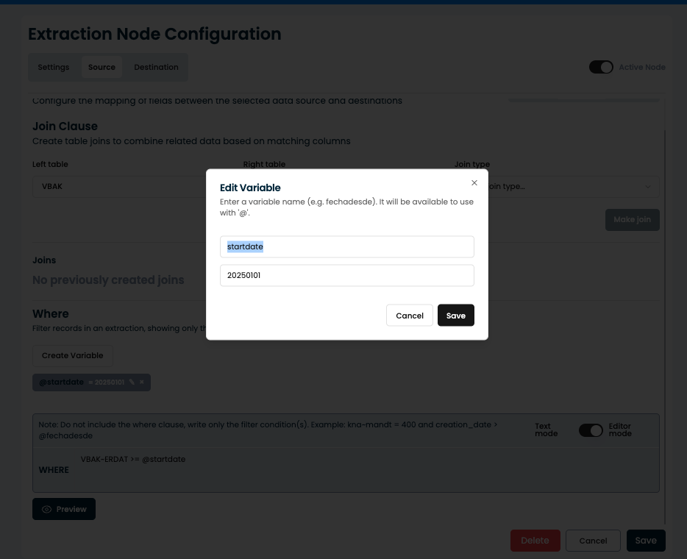Click the red Delete button
This screenshot has width=687, height=559.
point(535,541)
